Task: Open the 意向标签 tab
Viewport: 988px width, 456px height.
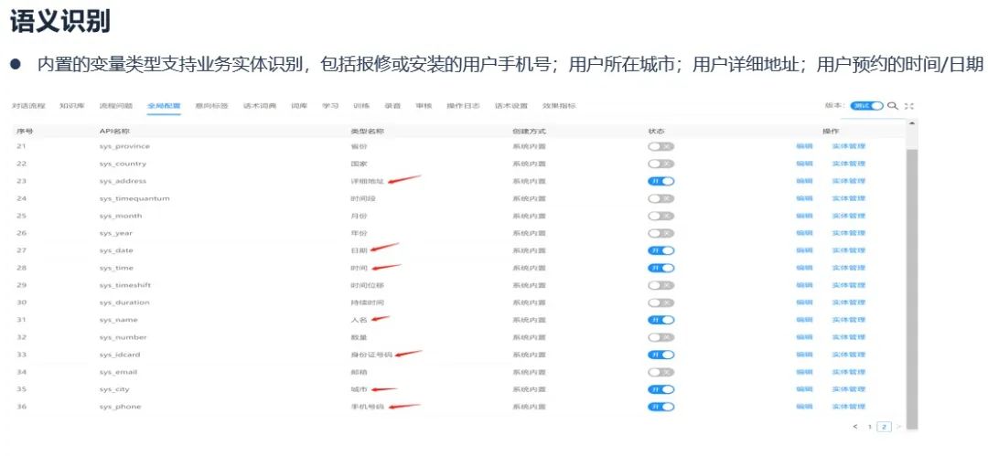Action: click(211, 106)
